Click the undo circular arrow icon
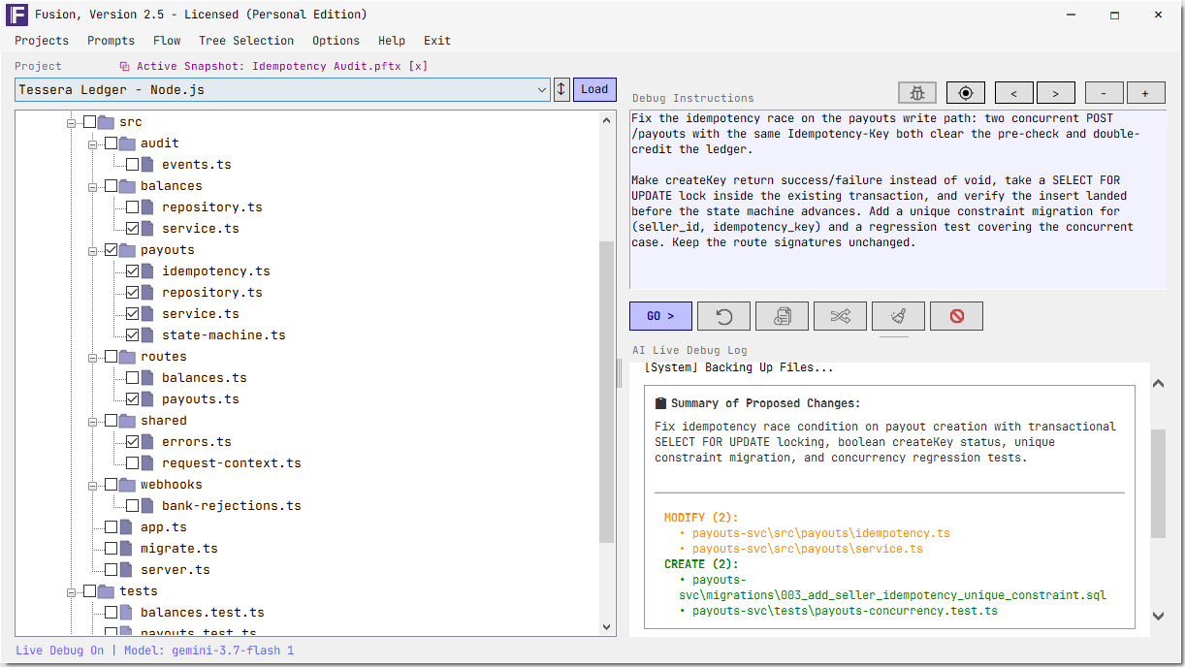Screen dimensions: 1185x667 724,316
